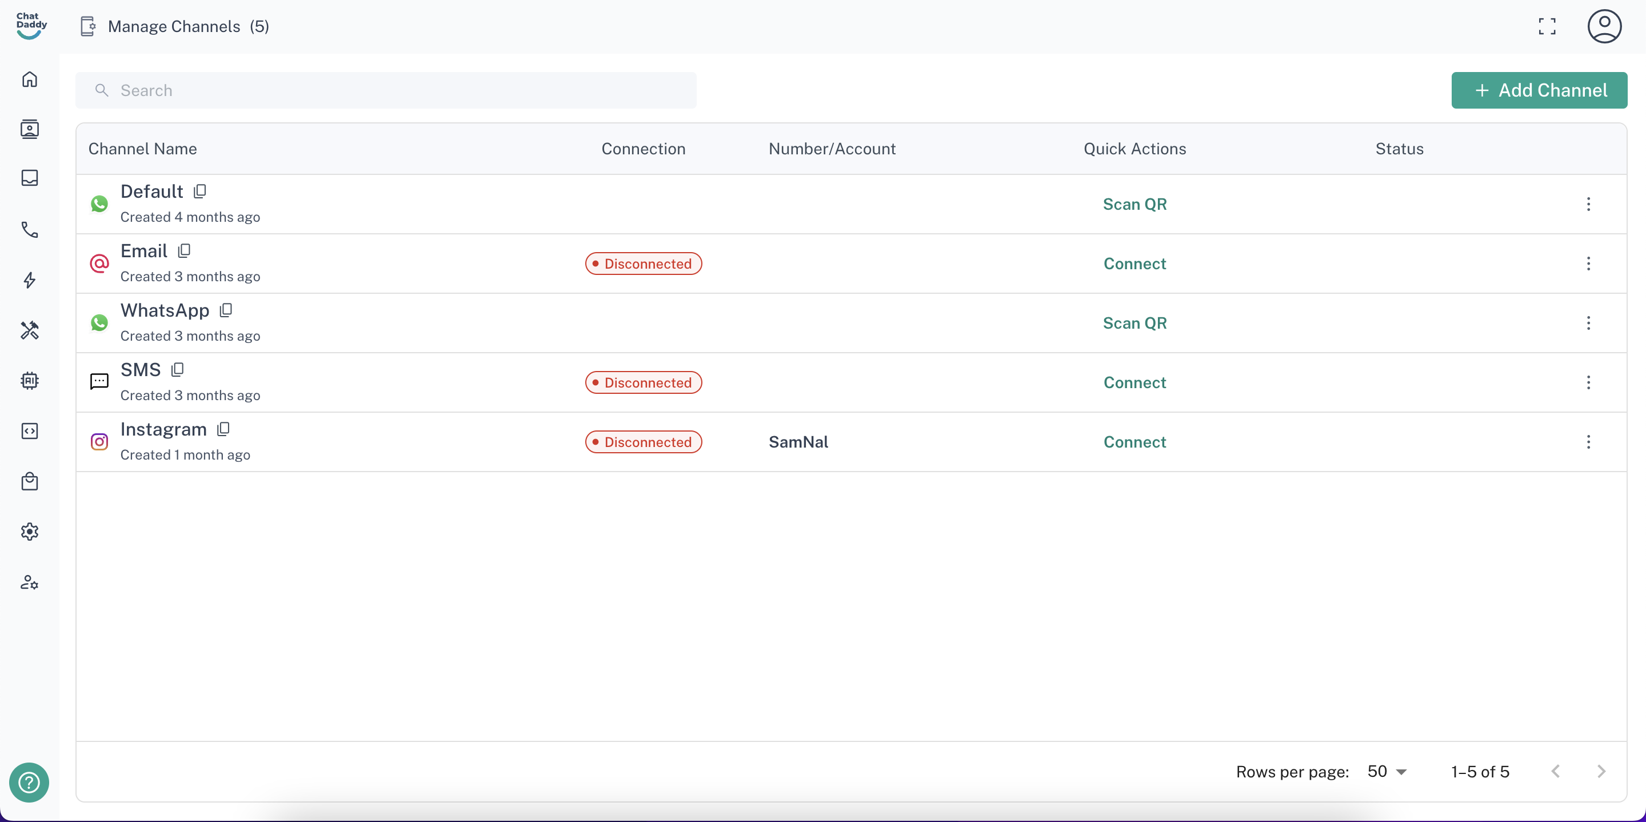Open the AI chip sidebar icon
Screen dimensions: 1646x822
tap(29, 380)
